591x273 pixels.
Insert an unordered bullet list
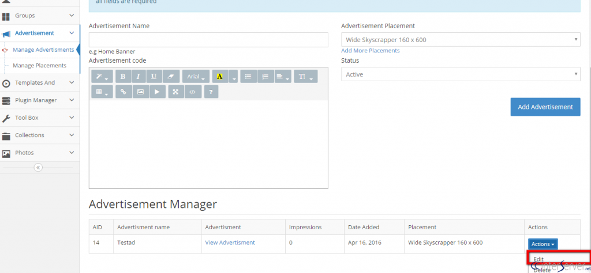click(x=248, y=77)
